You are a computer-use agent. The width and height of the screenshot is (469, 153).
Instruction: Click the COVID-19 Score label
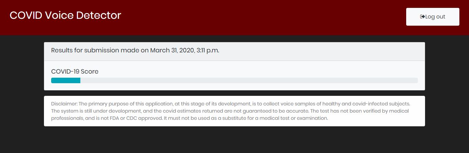pyautogui.click(x=75, y=72)
